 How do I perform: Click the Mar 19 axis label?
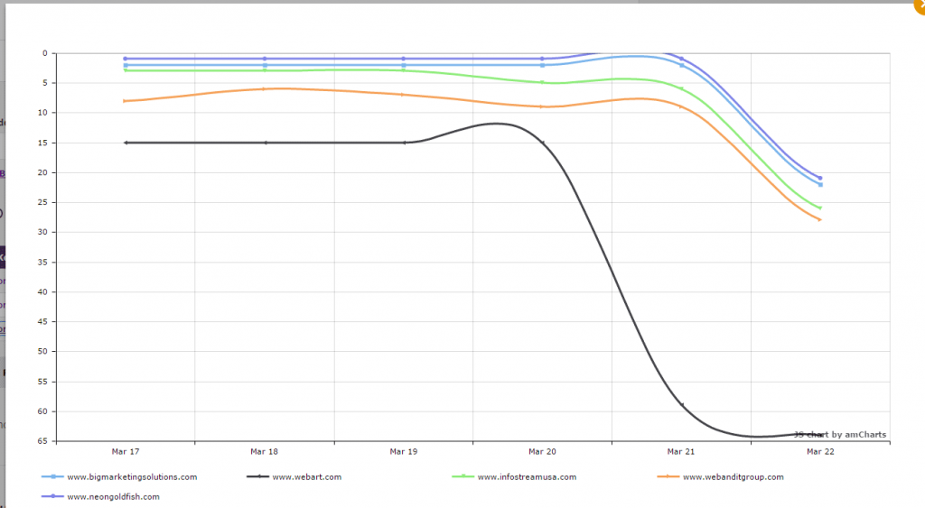(x=404, y=451)
